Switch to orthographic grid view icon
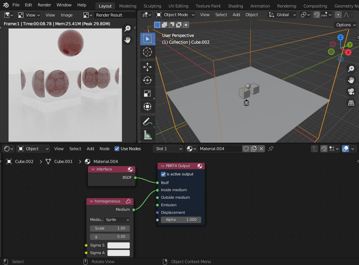Viewport: 359px width, 265px height. (351, 103)
